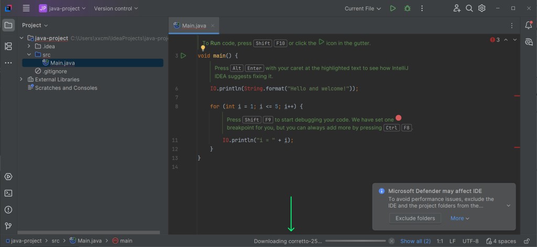Open the Version control dropdown
The width and height of the screenshot is (537, 247).
116,8
